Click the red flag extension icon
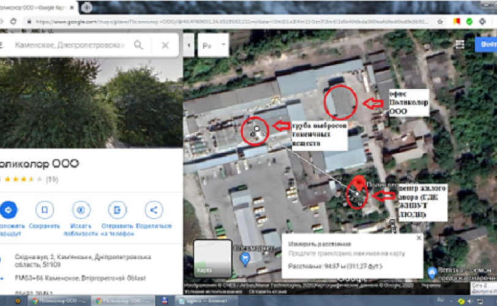The height and width of the screenshot is (306, 497). (457, 21)
